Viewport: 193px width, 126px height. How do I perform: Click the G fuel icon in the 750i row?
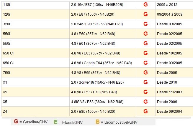(145, 72)
